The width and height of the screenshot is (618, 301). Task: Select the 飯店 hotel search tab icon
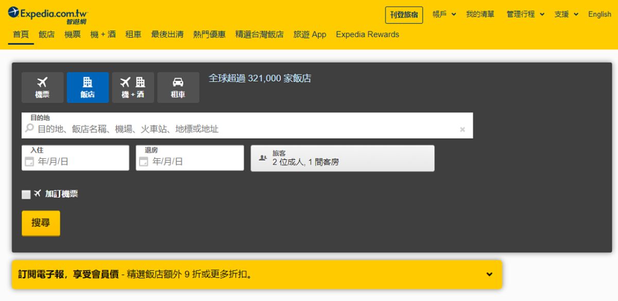[x=88, y=82]
